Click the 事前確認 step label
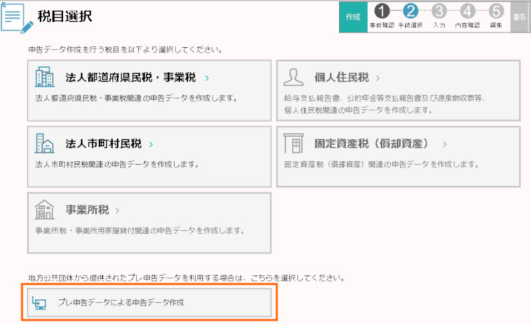The width and height of the screenshot is (531, 324). [x=382, y=25]
